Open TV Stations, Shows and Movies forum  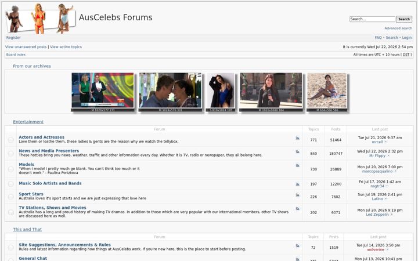click(x=52, y=208)
